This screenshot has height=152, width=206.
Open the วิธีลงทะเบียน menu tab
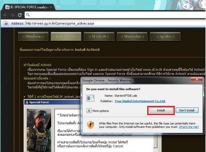(132, 36)
